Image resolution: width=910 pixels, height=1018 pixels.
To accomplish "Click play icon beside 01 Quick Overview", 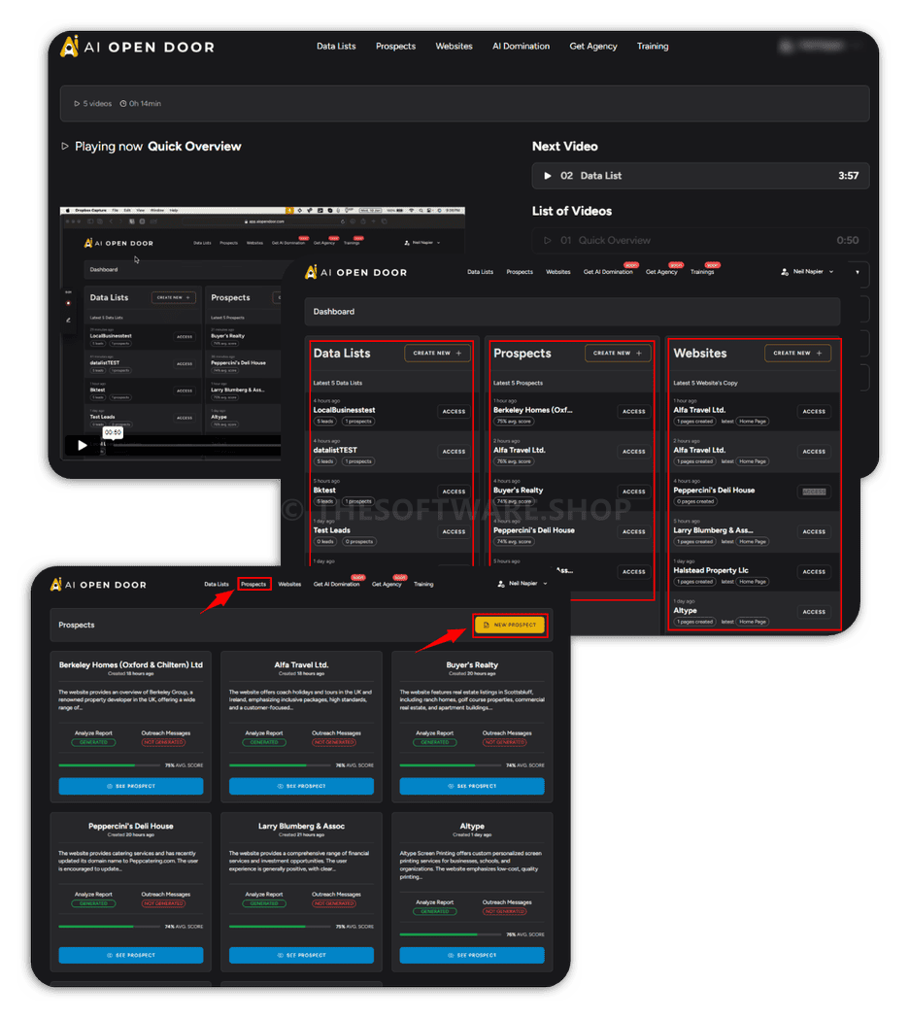I will (x=547, y=240).
